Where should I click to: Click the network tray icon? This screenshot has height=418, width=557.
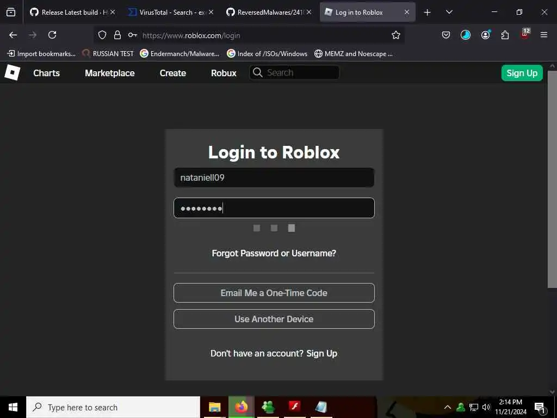click(474, 407)
